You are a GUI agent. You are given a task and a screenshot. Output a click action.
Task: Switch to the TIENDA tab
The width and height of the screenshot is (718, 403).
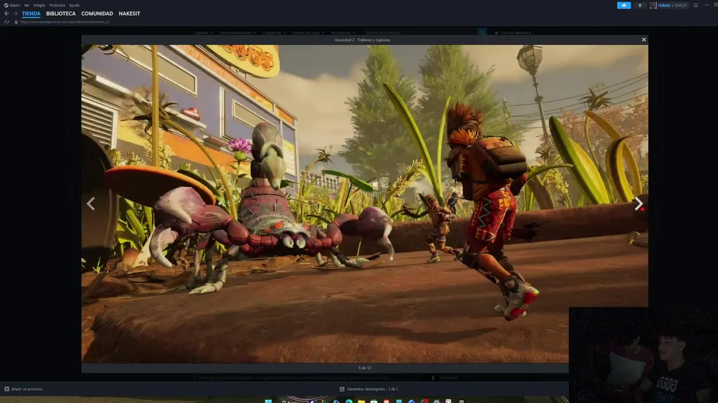[x=31, y=13]
